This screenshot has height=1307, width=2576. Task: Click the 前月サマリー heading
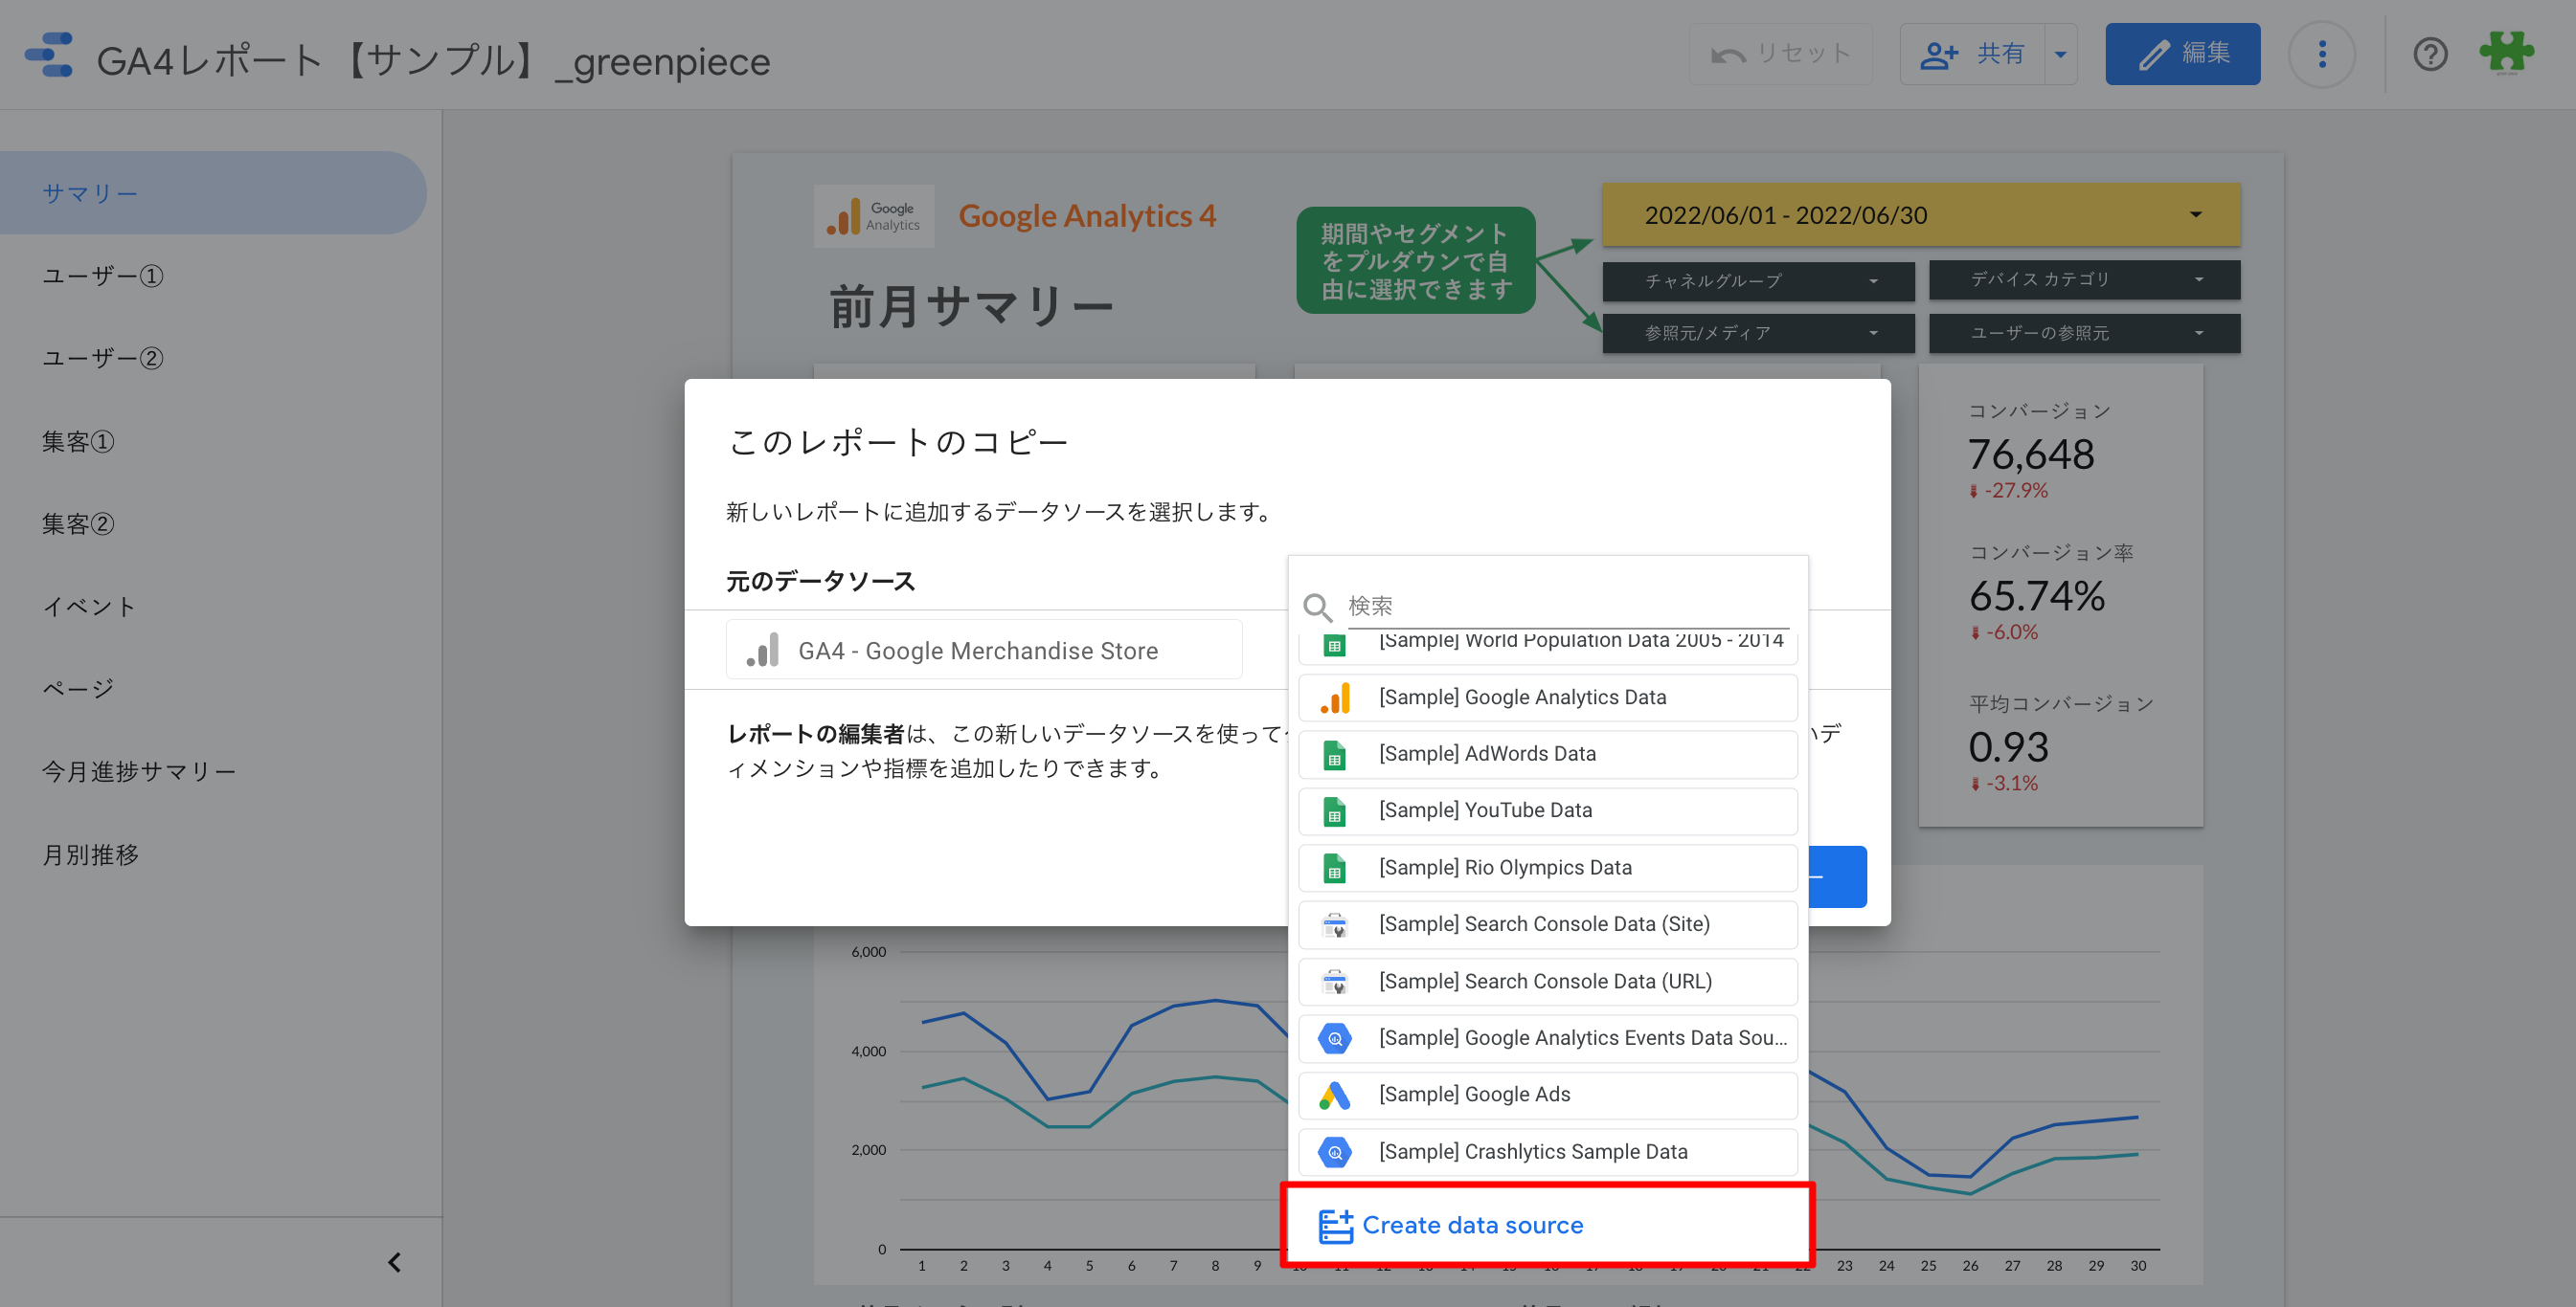click(x=971, y=306)
